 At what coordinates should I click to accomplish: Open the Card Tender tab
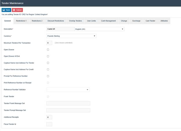tap(150, 21)
